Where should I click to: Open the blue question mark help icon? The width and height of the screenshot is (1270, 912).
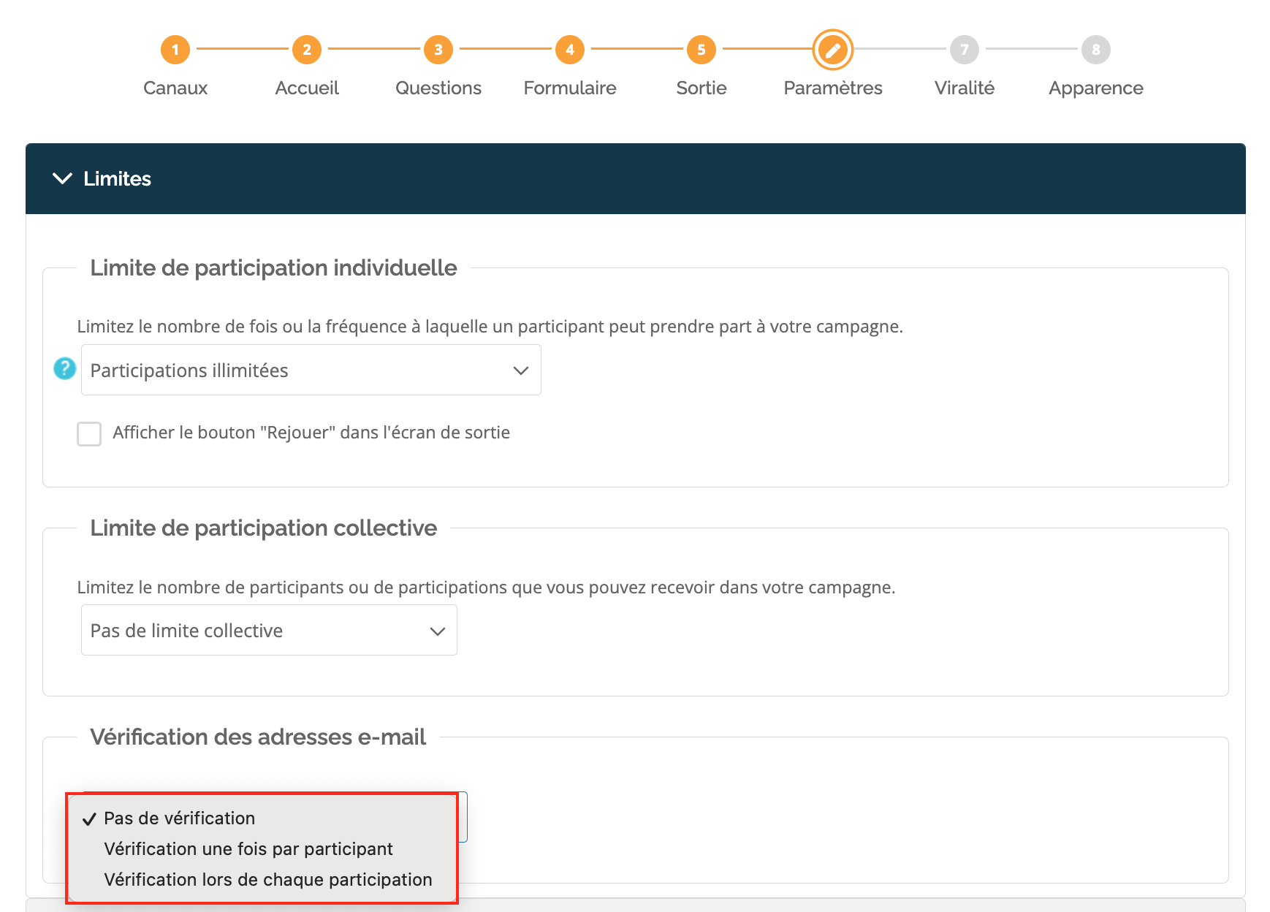coord(65,368)
